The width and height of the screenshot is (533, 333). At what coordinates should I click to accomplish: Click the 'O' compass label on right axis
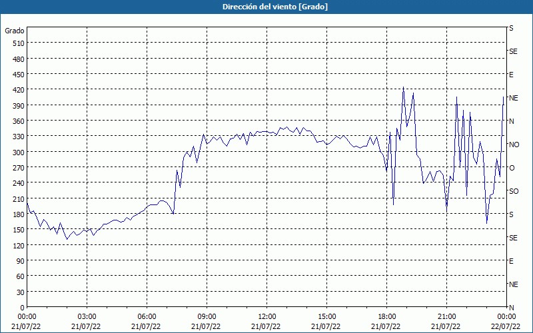512,168
